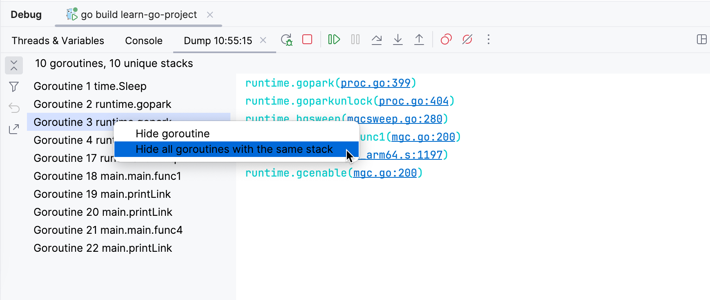Select the go build learn-go-project tab
This screenshot has height=300, width=710.
pyautogui.click(x=139, y=15)
